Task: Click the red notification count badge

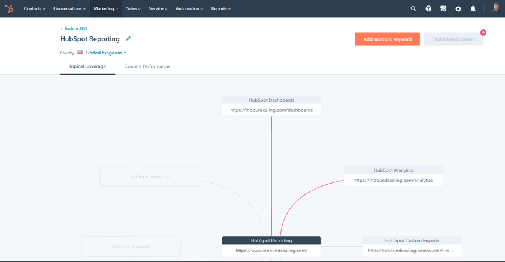Action: tap(483, 32)
